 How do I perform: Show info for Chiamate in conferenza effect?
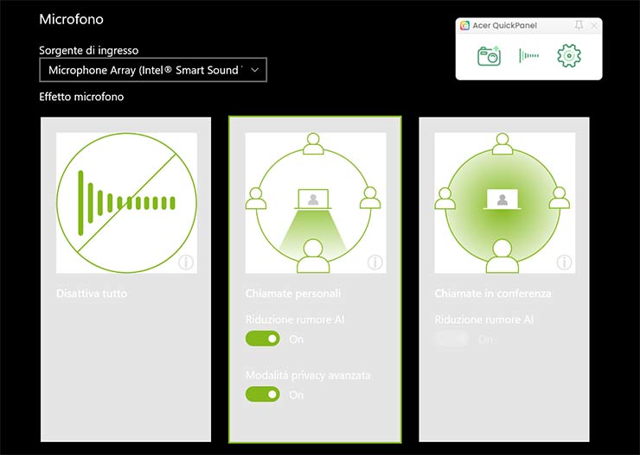pos(564,262)
